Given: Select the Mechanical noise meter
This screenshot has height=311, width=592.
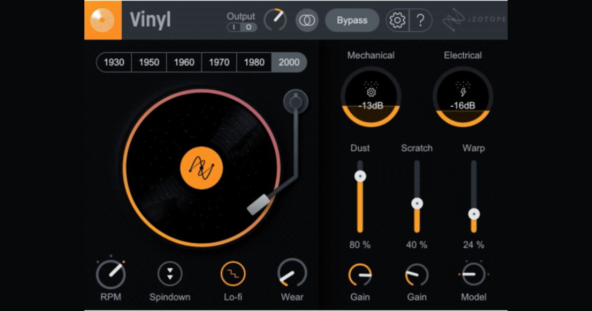Looking at the screenshot, I should [x=371, y=97].
